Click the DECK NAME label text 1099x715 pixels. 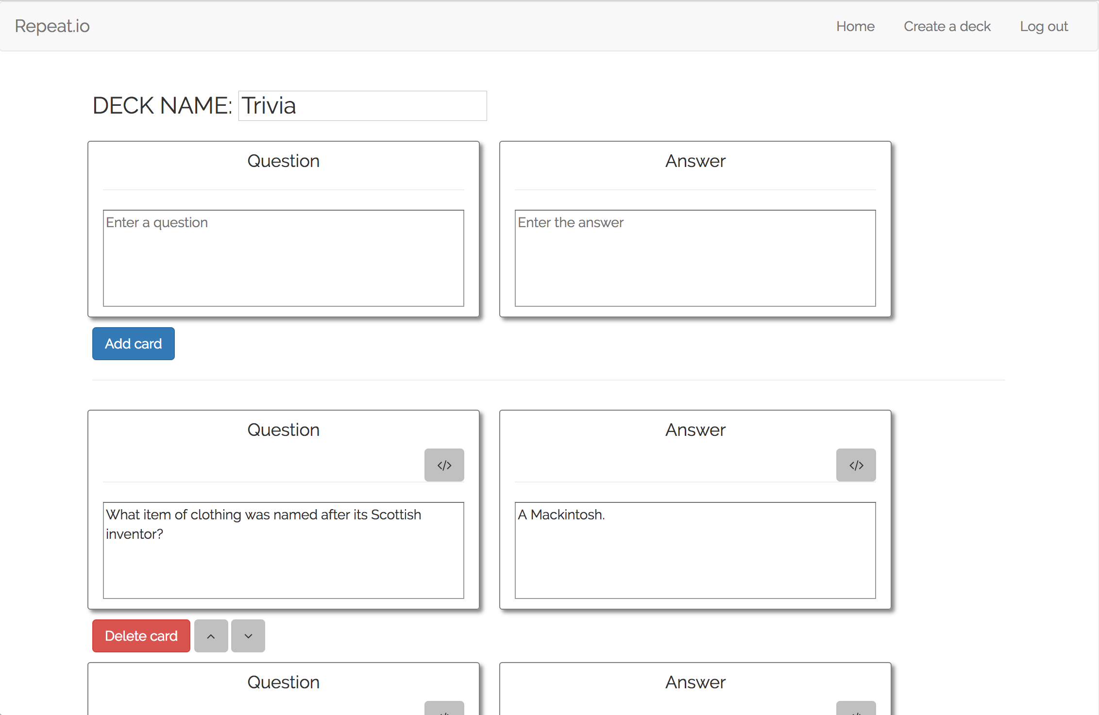pos(162,106)
